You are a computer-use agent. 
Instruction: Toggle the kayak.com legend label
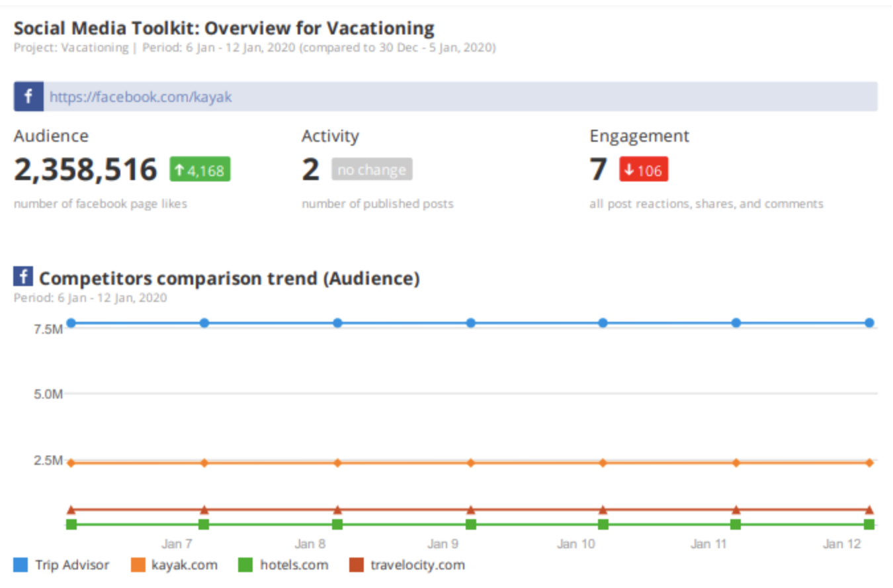[185, 565]
